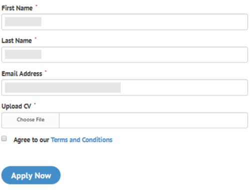Click the First Name input field

click(x=124, y=22)
